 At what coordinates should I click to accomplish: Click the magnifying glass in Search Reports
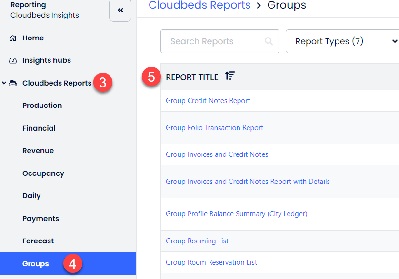[x=269, y=41]
